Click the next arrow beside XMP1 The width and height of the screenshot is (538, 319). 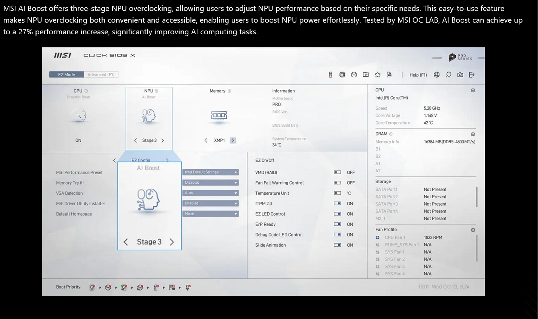(233, 140)
